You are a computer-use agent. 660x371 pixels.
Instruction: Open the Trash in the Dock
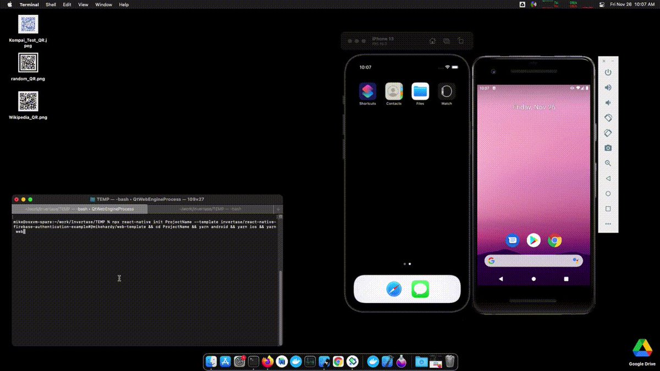pyautogui.click(x=450, y=361)
